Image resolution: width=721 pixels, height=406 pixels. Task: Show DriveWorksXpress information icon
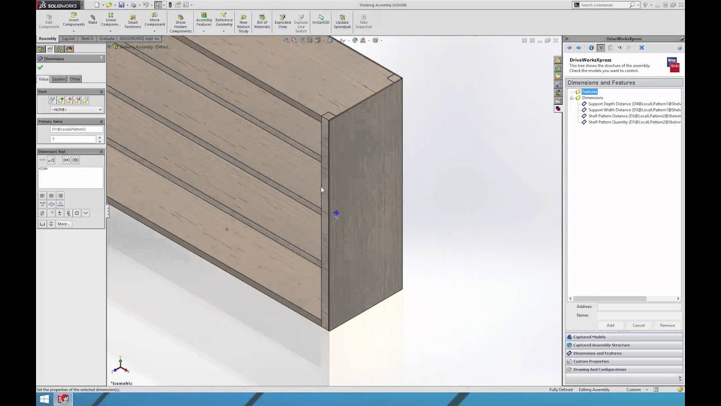tap(591, 48)
